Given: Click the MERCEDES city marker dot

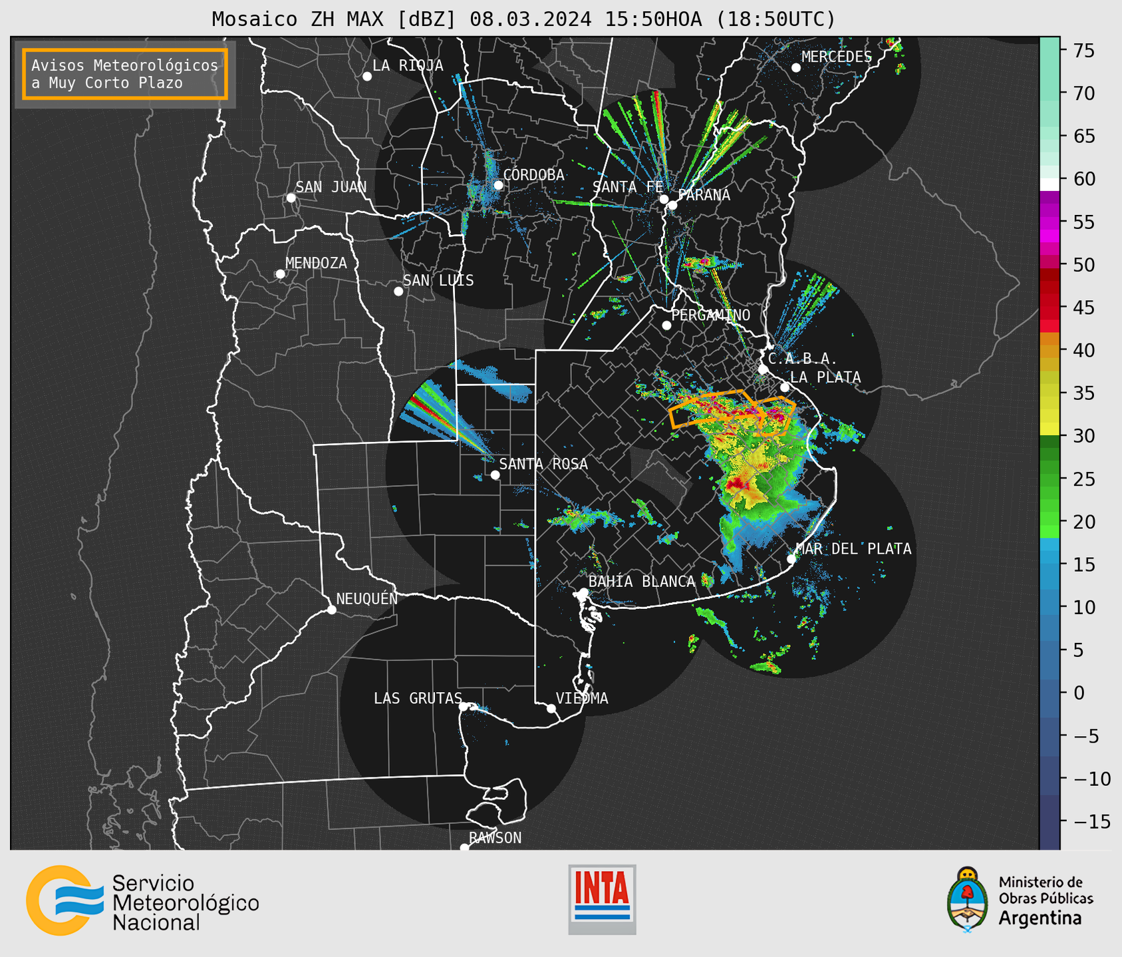Looking at the screenshot, I should [x=796, y=68].
